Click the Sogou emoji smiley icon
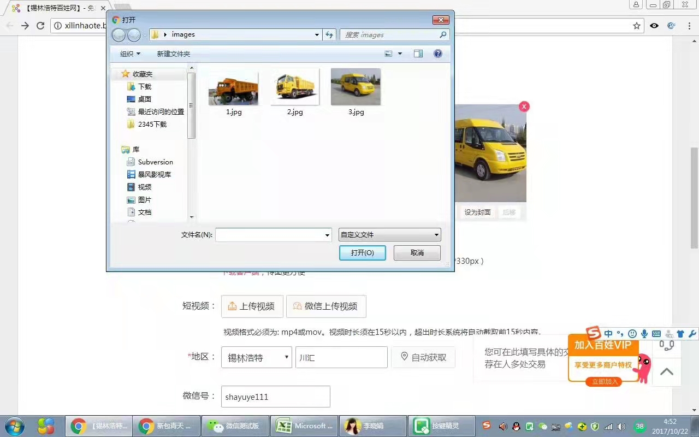The height and width of the screenshot is (437, 699). pyautogui.click(x=632, y=334)
